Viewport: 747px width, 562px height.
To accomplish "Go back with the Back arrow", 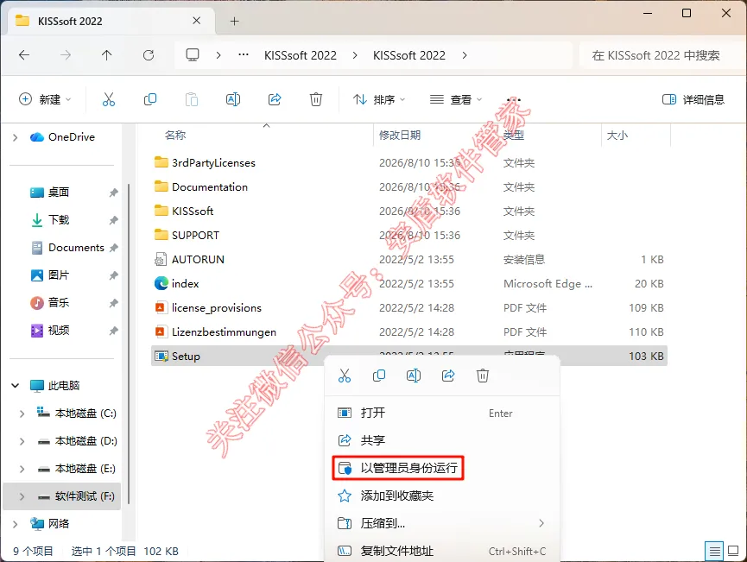I will pos(24,55).
